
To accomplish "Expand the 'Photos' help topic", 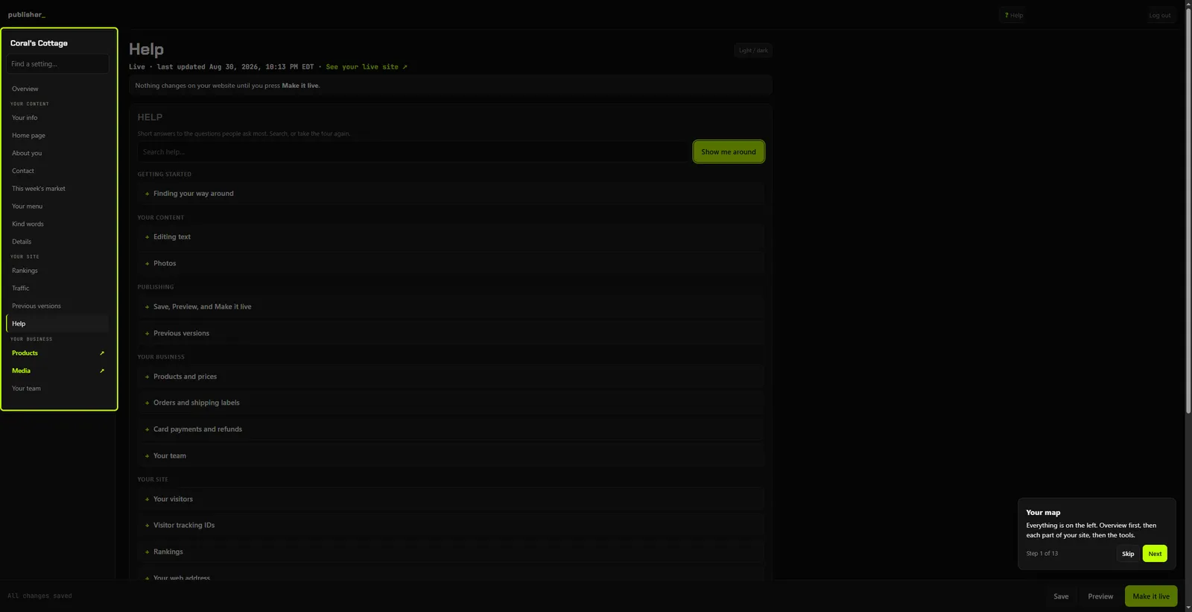I will tap(451, 264).
